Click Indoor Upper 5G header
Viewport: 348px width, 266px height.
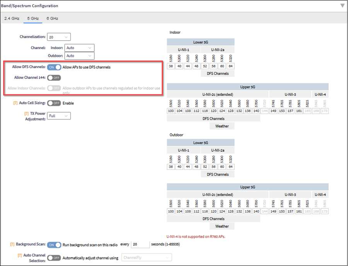(x=248, y=87)
